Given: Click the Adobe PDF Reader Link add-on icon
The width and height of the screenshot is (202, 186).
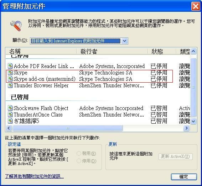Looking at the screenshot, I should point(10,66).
